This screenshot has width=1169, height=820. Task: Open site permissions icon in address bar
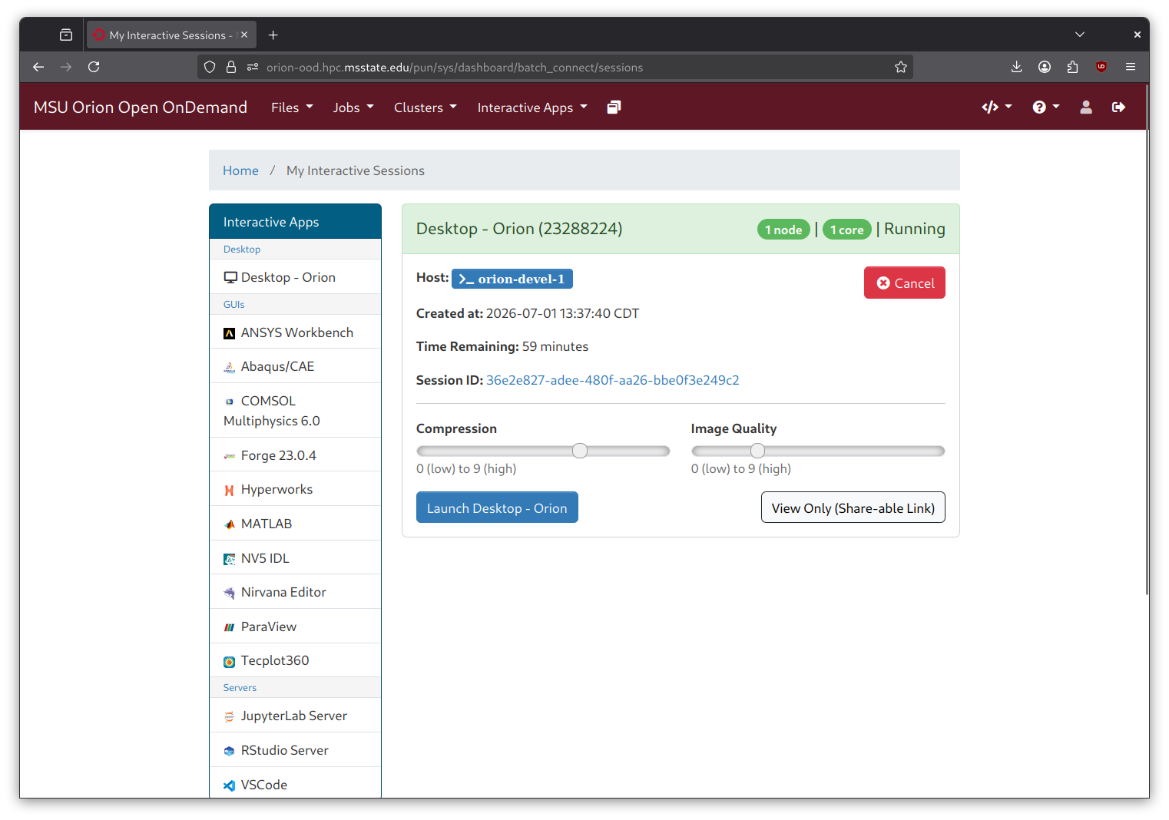point(253,67)
